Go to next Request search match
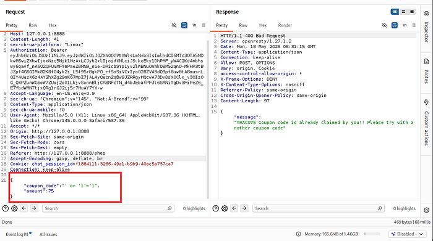Image resolution: width=433 pixels, height=241 pixels. tap(34, 208)
